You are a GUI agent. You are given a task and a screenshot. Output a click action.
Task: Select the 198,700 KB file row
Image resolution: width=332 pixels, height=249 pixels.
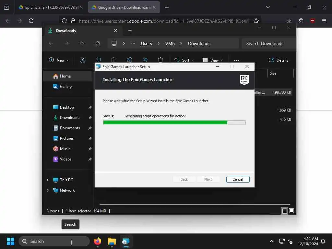click(x=273, y=92)
